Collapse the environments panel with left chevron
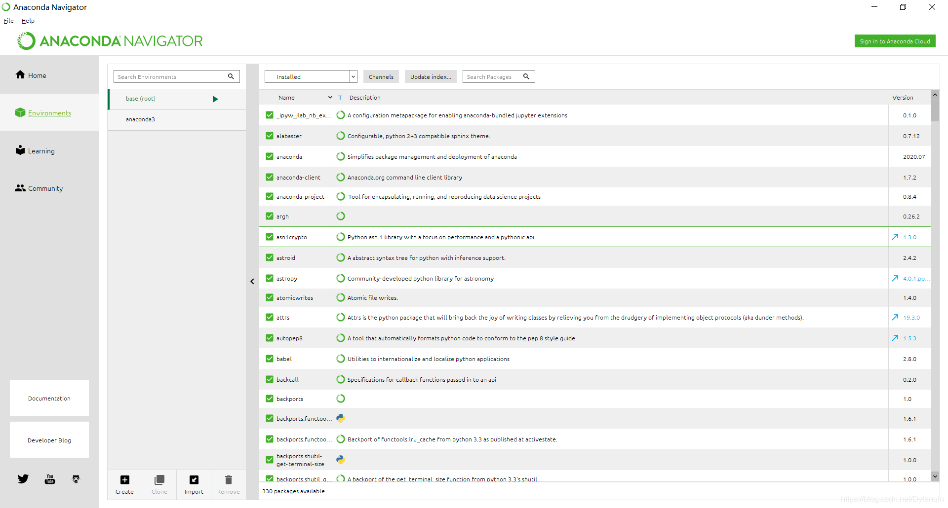The width and height of the screenshot is (948, 508). (x=252, y=282)
